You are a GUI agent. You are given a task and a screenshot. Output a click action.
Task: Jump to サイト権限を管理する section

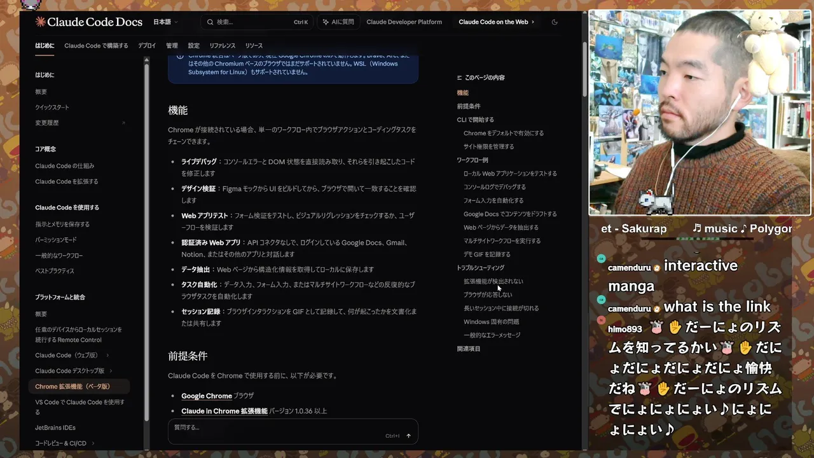coord(489,146)
